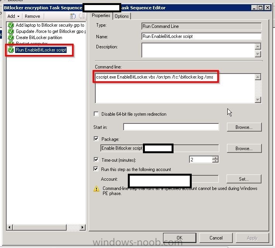Screen dimensions: 275x248
Task: Select 'Gpupdate /force to get Bitlocker gpo' step
Action: point(51,31)
